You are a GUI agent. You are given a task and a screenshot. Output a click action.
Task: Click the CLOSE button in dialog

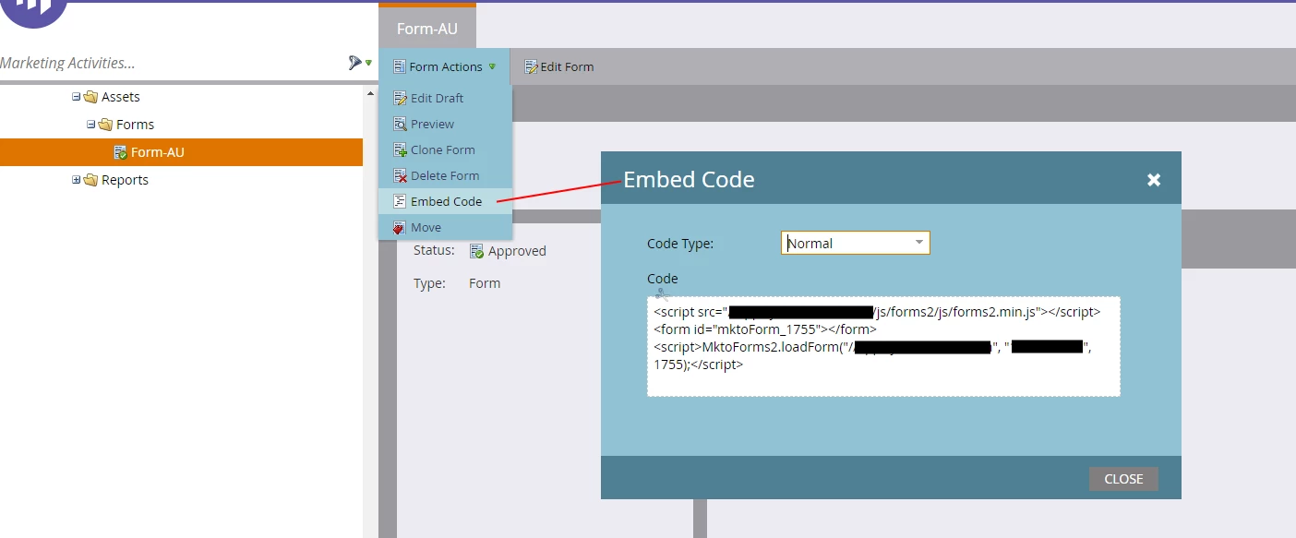pos(1123,479)
